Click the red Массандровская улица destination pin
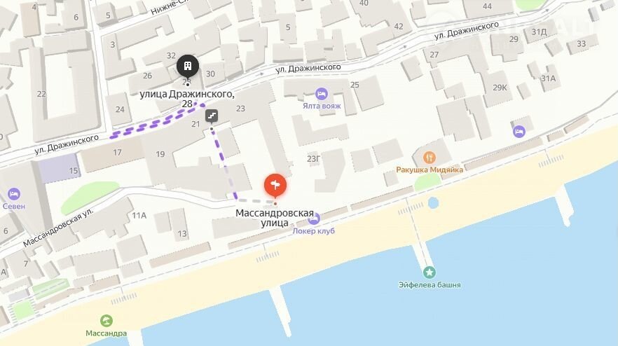The height and width of the screenshot is (346, 618). click(x=275, y=186)
